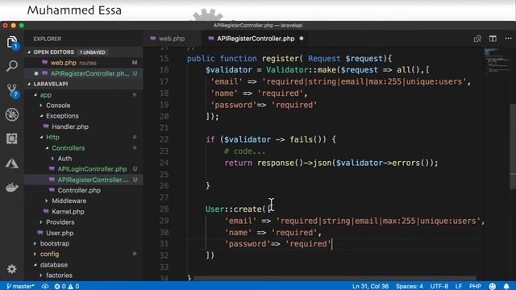Open the Search view icon

(12, 66)
